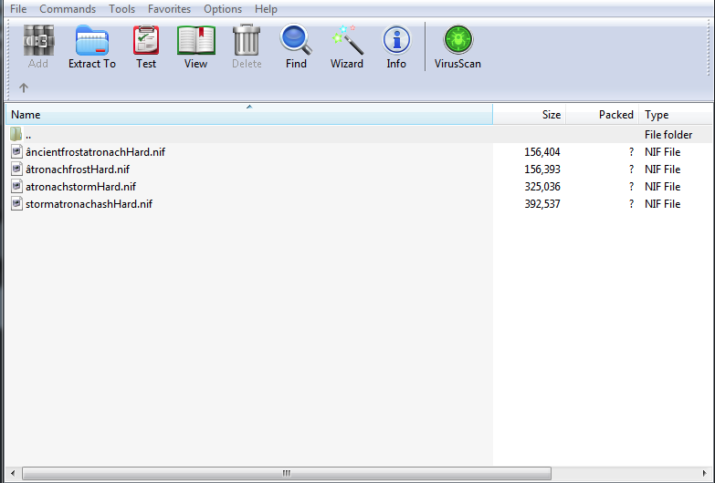Run Test on archived files
The image size is (715, 483).
tap(146, 40)
